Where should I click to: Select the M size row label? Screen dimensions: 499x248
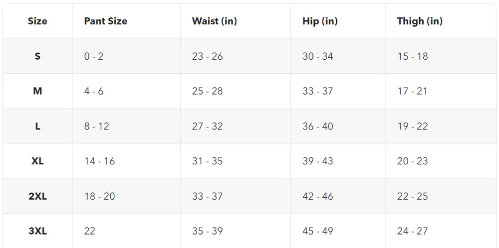37,91
